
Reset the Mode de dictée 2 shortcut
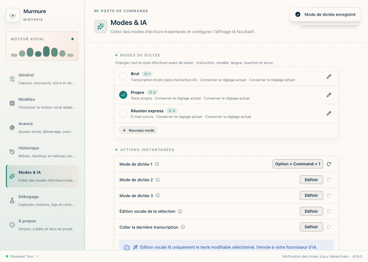point(329,180)
